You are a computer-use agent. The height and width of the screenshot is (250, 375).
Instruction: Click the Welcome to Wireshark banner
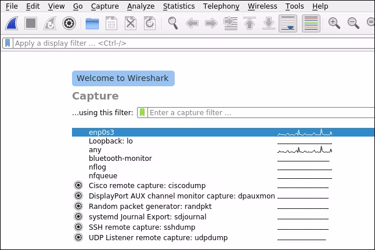123,78
